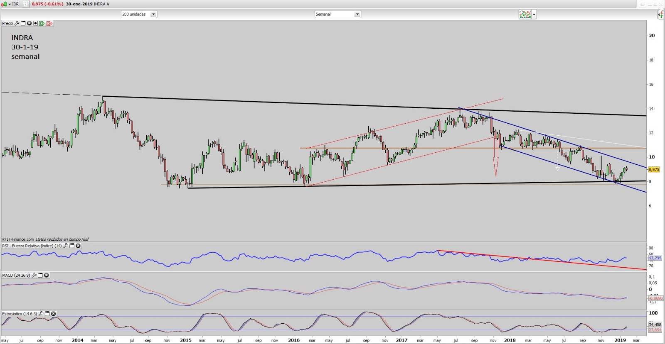
Task: Maximize the Estocástico panel
Action: pyautogui.click(x=47, y=314)
